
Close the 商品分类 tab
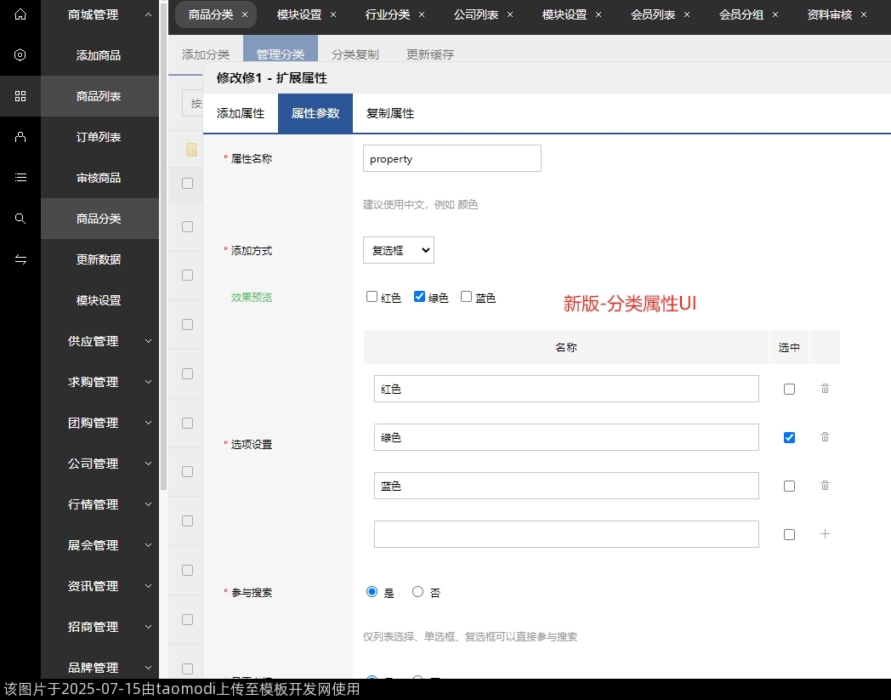coord(245,14)
